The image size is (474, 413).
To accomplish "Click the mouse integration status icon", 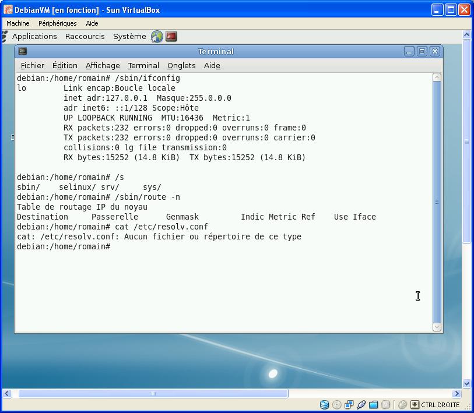I will (x=402, y=404).
